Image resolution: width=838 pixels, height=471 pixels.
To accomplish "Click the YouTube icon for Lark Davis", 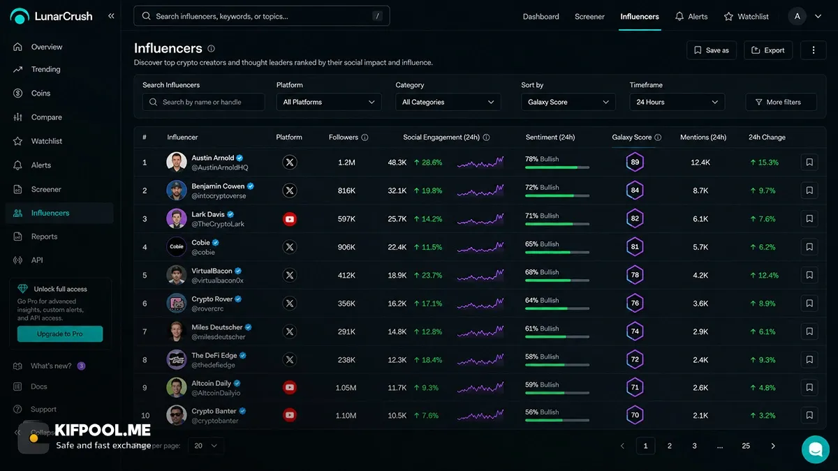I will [x=290, y=219].
